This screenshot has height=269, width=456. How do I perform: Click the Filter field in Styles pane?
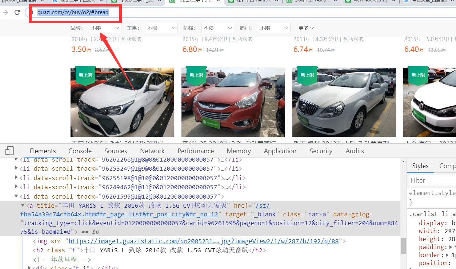[x=432, y=180]
